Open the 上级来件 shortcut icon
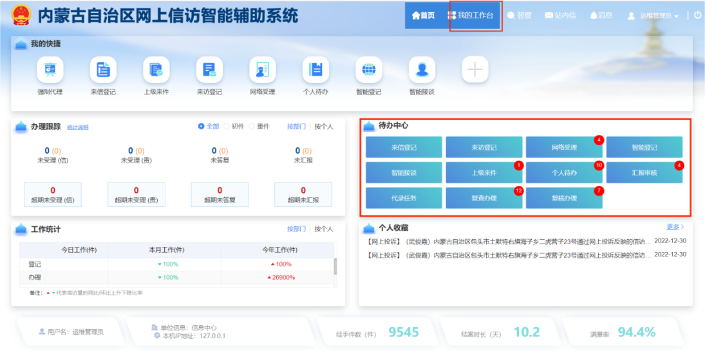This screenshot has width=705, height=351. pos(156,70)
